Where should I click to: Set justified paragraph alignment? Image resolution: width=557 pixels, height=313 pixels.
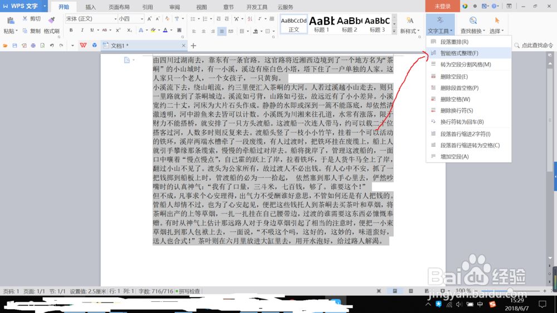click(222, 31)
